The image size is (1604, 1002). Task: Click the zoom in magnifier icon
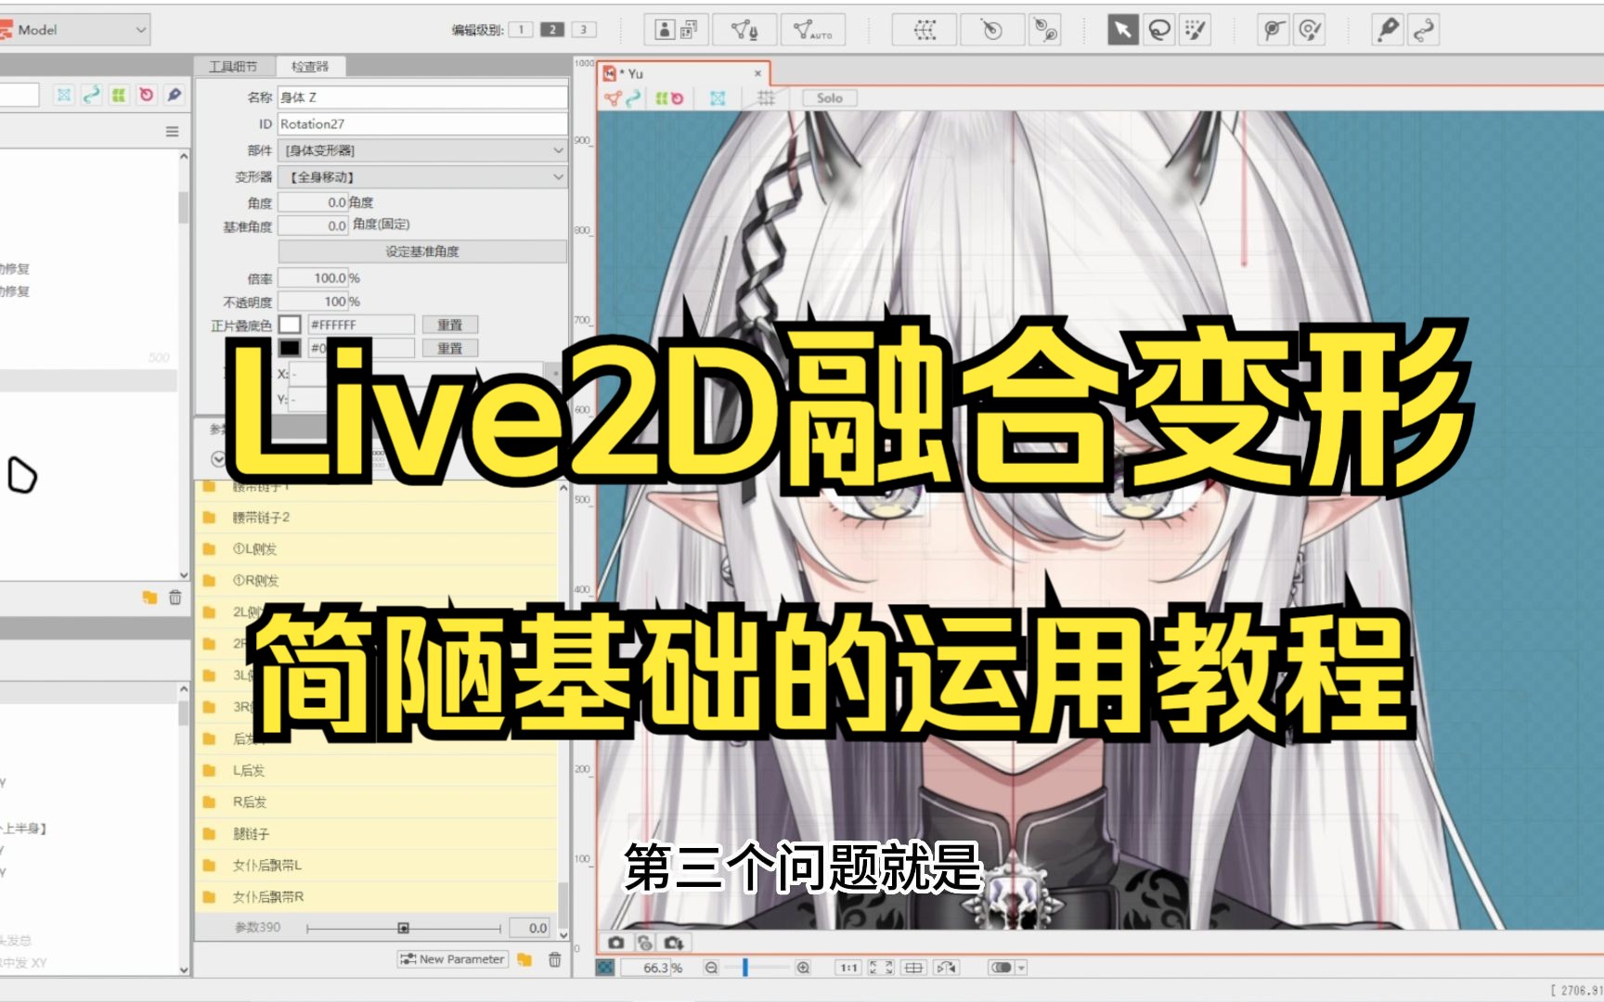click(803, 968)
